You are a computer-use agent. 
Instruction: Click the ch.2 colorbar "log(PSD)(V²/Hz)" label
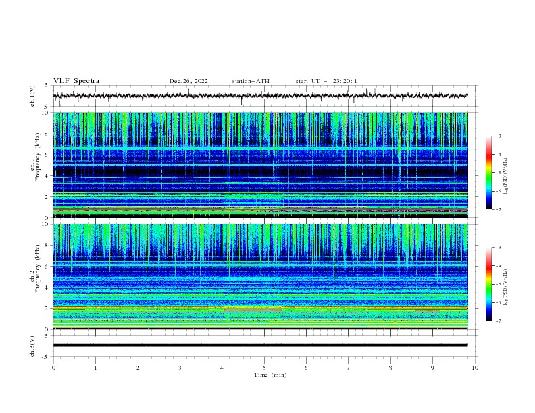506,287
